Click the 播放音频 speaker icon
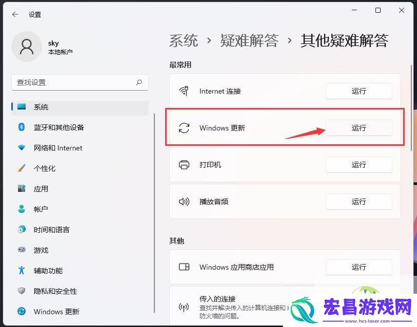 click(184, 202)
